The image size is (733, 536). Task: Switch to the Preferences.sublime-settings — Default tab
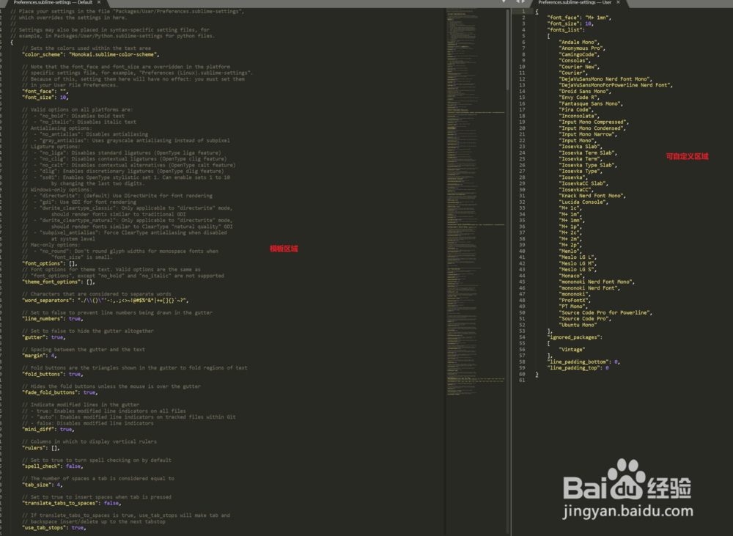pyautogui.click(x=53, y=2)
